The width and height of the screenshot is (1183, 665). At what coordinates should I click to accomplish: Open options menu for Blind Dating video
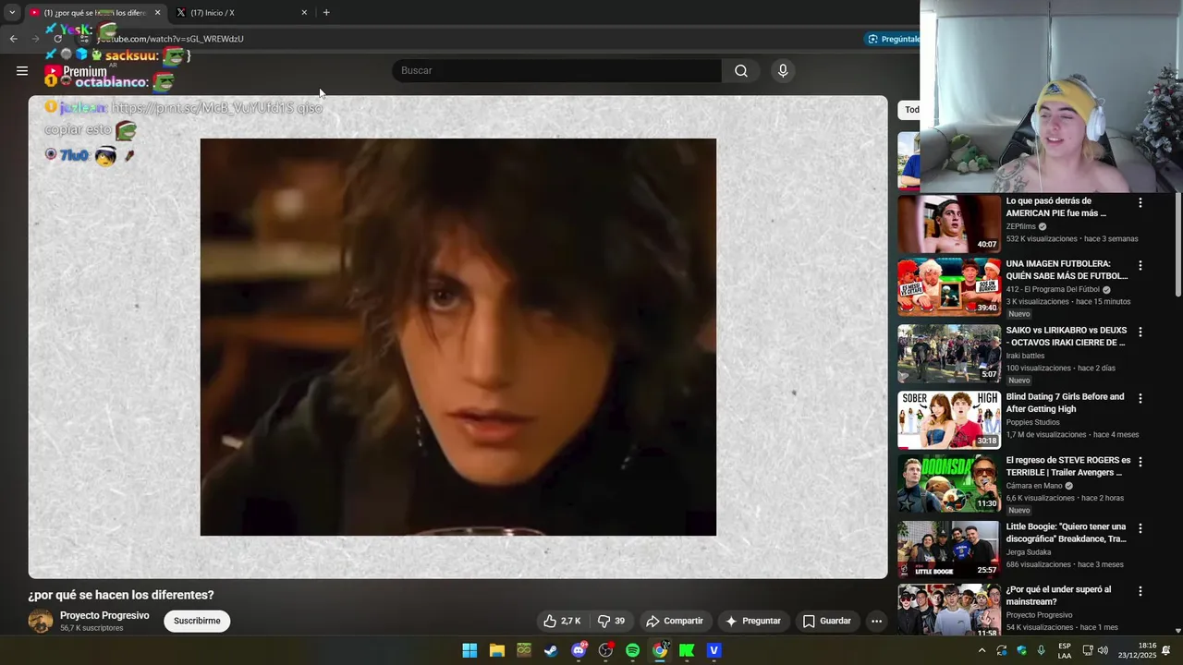[1140, 398]
